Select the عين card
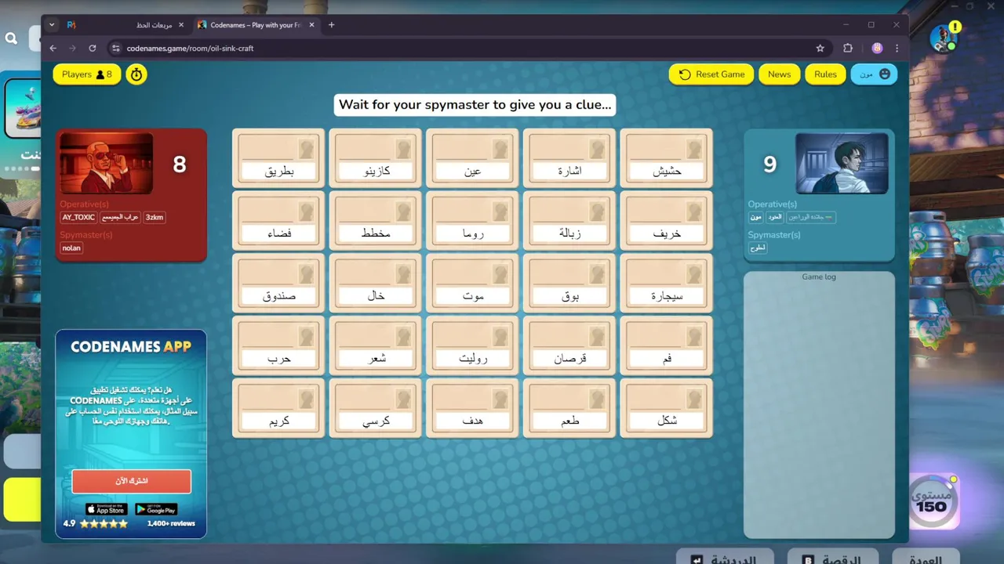1004x564 pixels. point(472,157)
